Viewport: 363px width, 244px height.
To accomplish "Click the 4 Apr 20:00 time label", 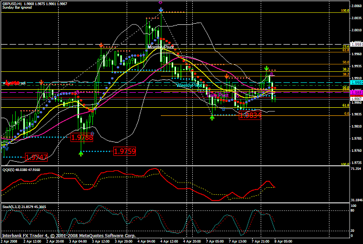I will click(x=192, y=242).
